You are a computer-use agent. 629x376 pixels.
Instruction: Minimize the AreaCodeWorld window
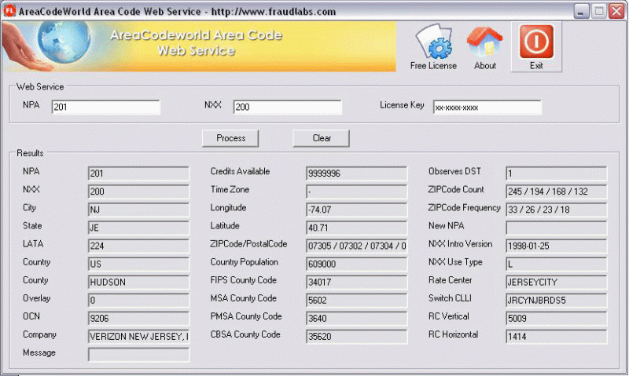[x=581, y=11]
